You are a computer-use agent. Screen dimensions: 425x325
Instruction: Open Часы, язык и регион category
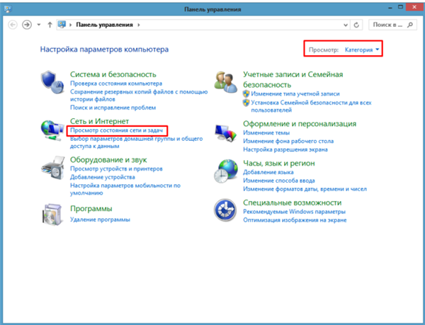[x=278, y=164]
